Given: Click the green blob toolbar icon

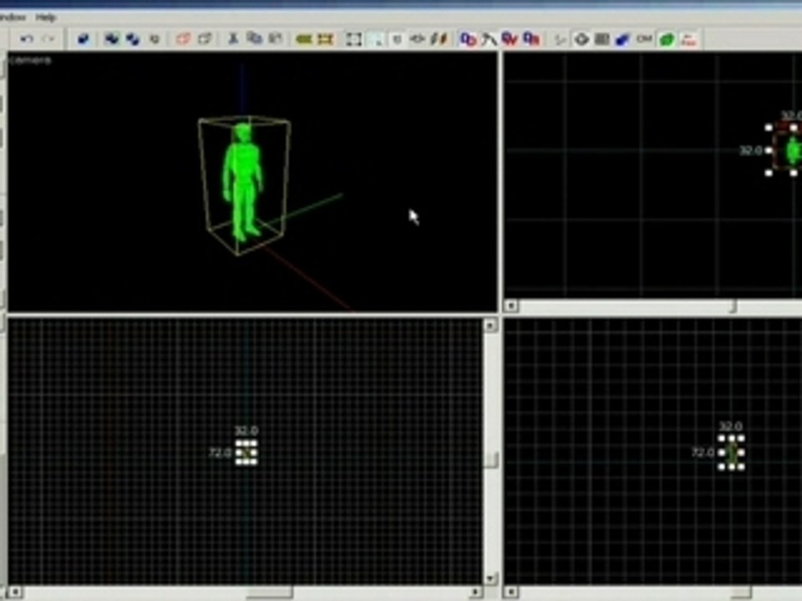Looking at the screenshot, I should pos(667,39).
